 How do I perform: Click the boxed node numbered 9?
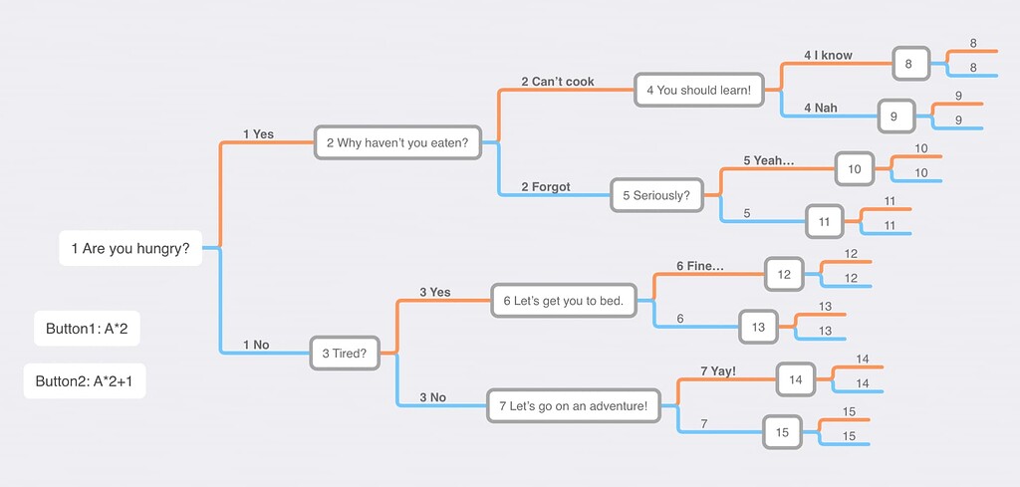893,117
